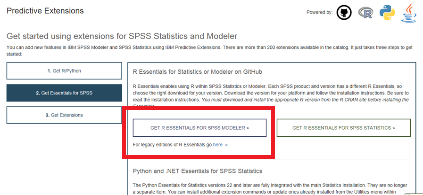Viewport: 423px width, 195px height.
Task: Click the Python and .NET Essentials heading
Action: pyautogui.click(x=198, y=171)
